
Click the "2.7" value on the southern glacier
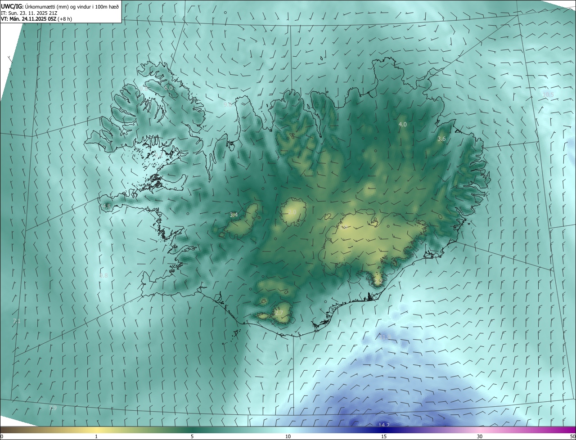point(279,313)
